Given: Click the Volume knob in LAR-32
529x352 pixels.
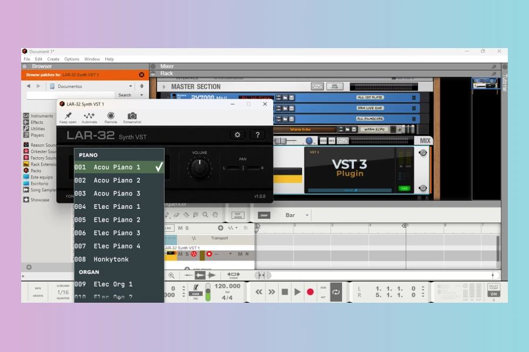Looking at the screenshot, I should pyautogui.click(x=199, y=168).
